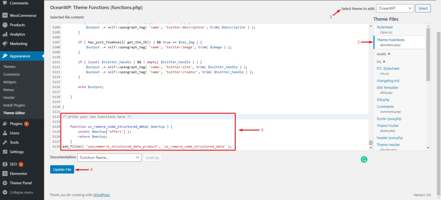
Task: Click the Collapse menu arrow icon
Action: (5, 192)
